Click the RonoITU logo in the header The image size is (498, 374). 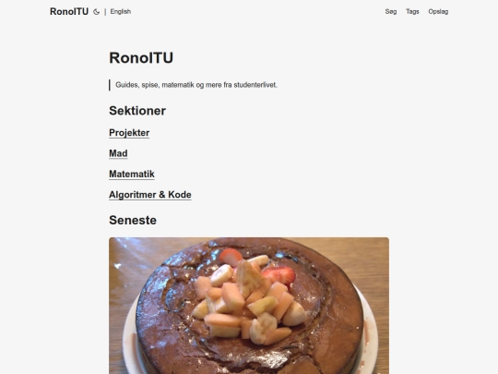click(69, 11)
